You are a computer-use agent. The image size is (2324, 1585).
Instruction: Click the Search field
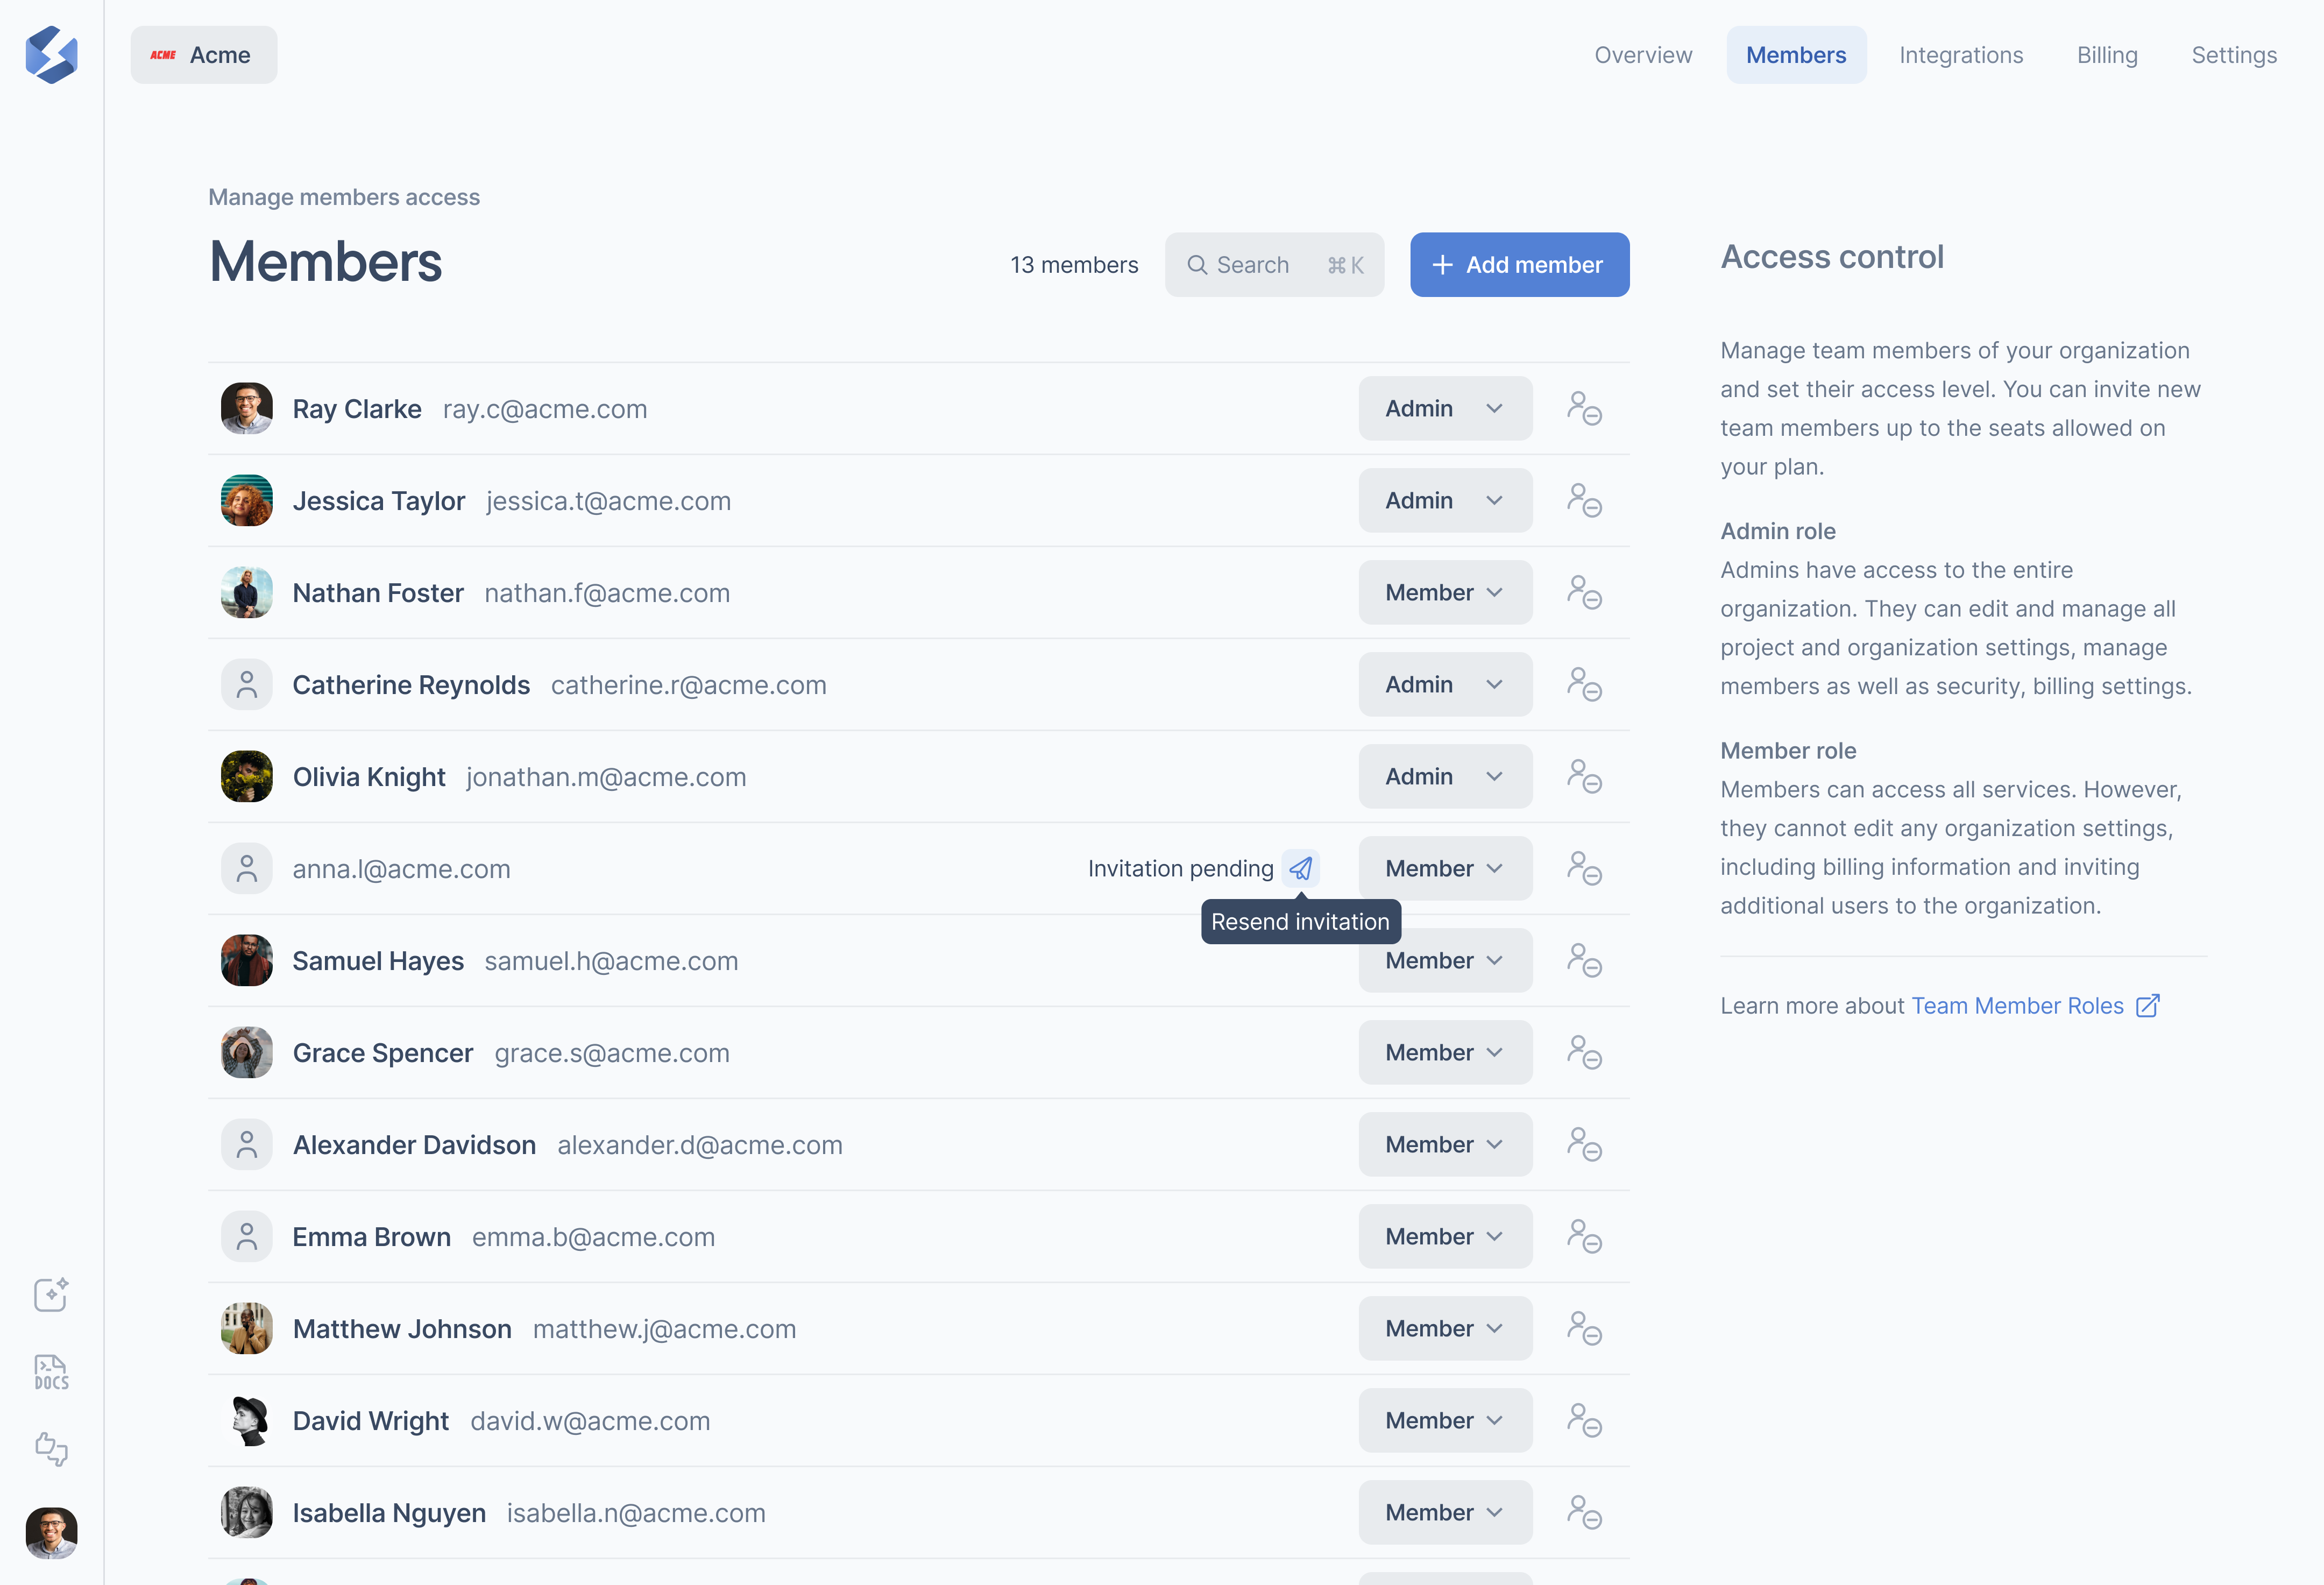click(x=1274, y=264)
